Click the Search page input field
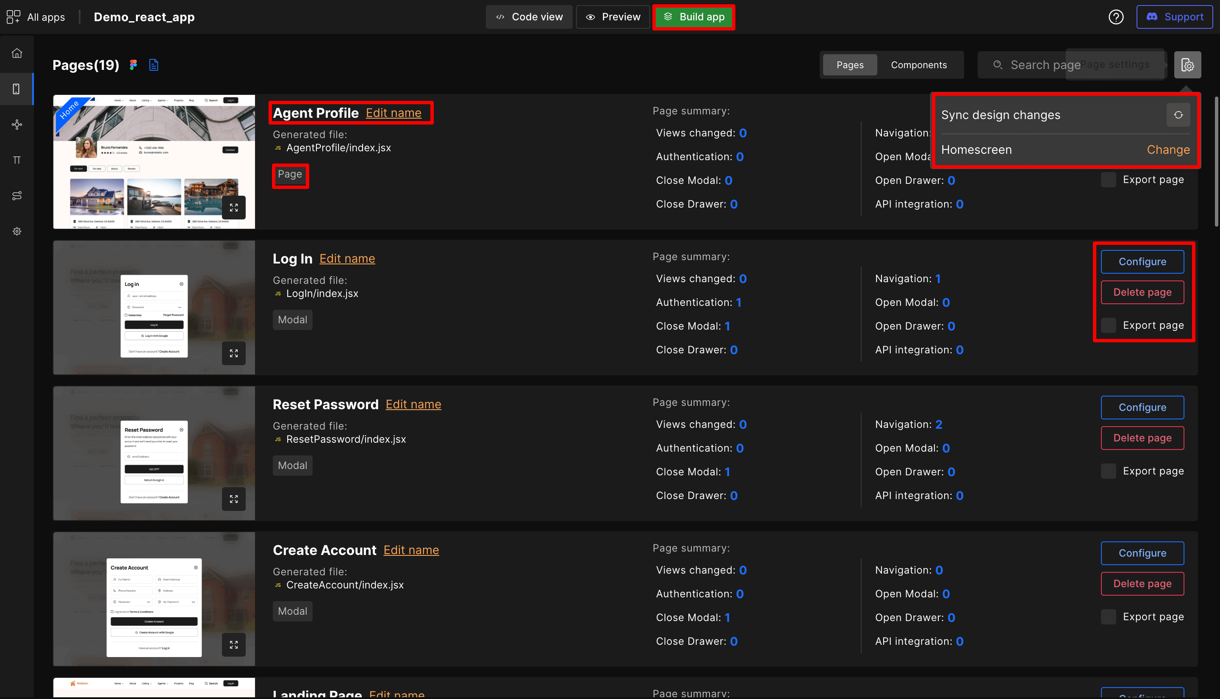Viewport: 1220px width, 699px height. pos(1032,65)
